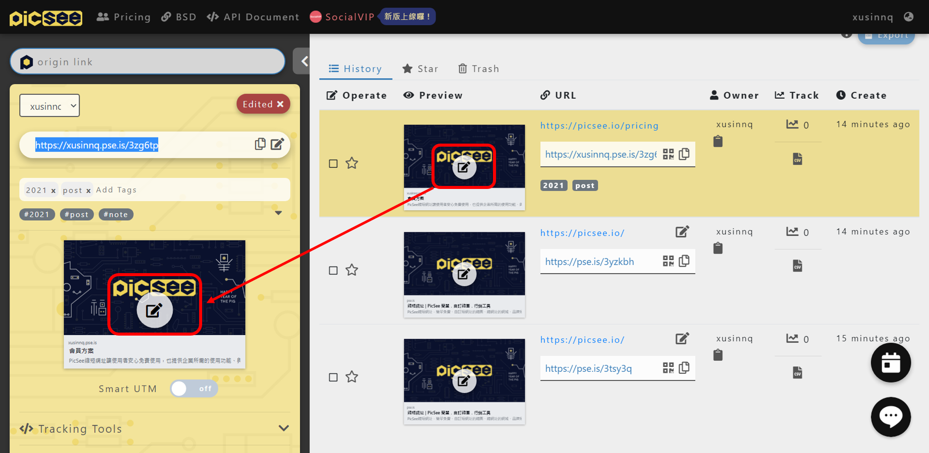
Task: Download CSV for pse.is/3tsy3q row
Action: (x=797, y=373)
